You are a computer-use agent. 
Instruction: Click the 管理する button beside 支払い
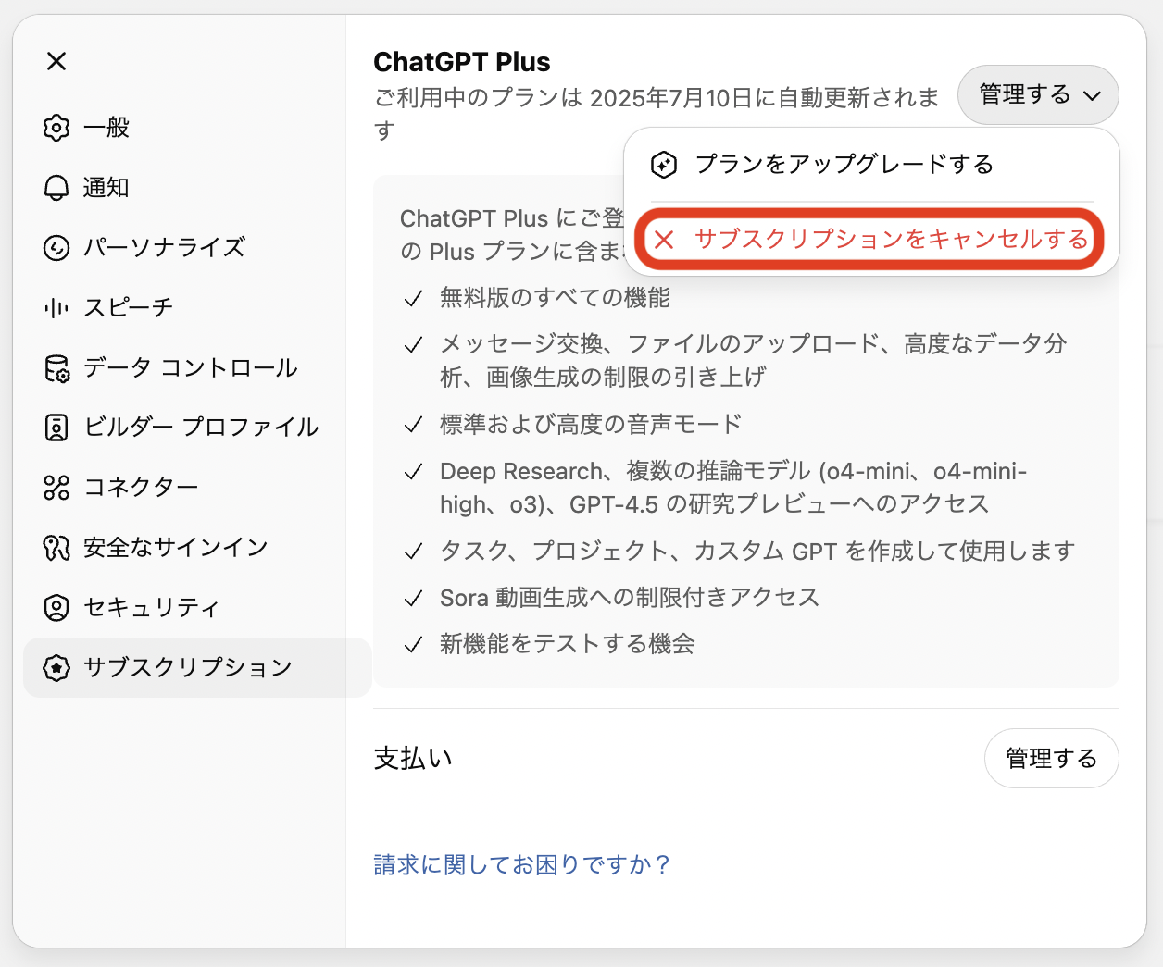(1052, 759)
